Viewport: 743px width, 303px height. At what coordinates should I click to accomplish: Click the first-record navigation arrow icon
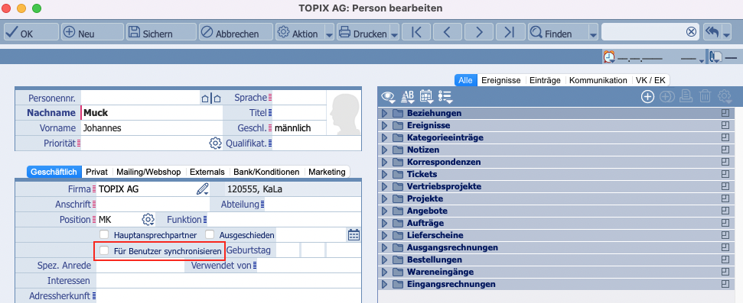click(416, 33)
